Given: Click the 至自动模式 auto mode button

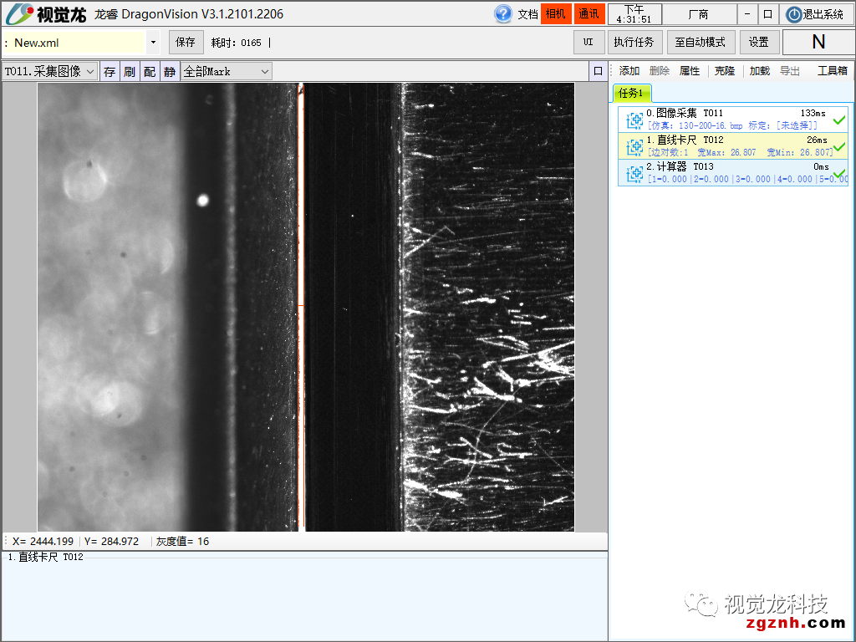Looking at the screenshot, I should tap(701, 42).
